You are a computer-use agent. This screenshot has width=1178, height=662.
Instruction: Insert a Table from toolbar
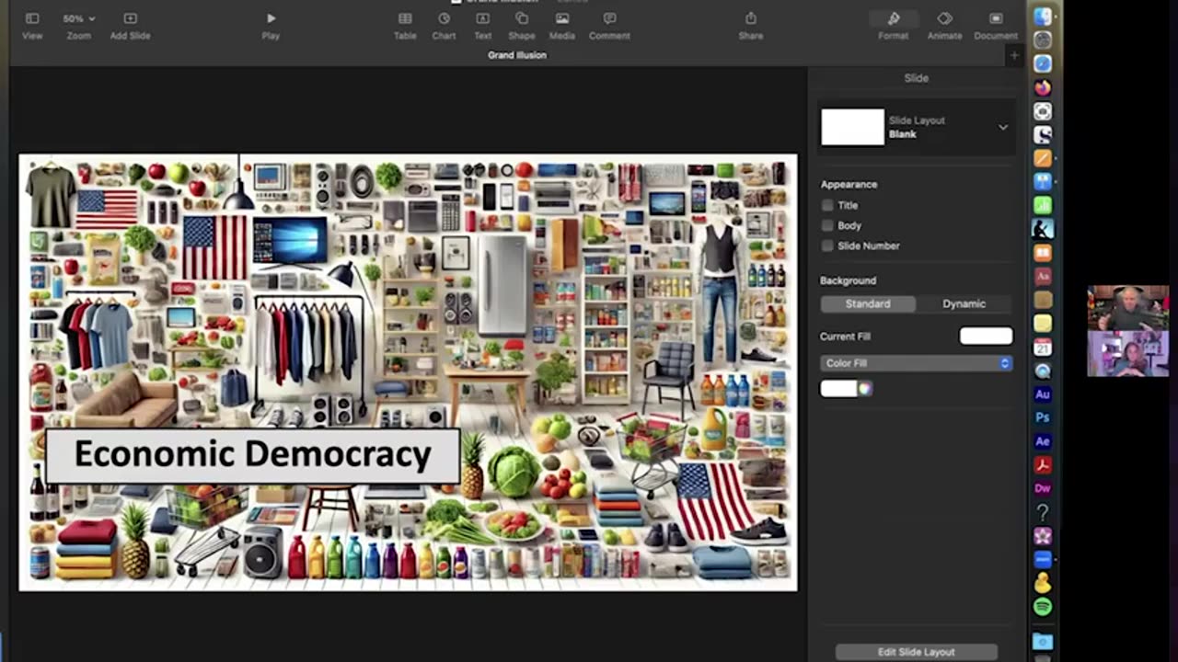(x=405, y=25)
